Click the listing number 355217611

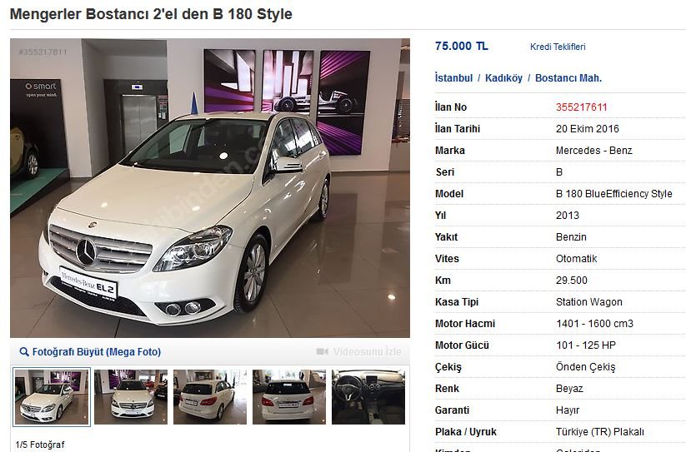[582, 107]
